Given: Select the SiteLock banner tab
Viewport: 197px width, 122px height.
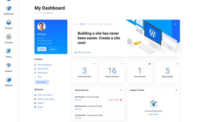Looking at the screenshot, I should point(90,24).
